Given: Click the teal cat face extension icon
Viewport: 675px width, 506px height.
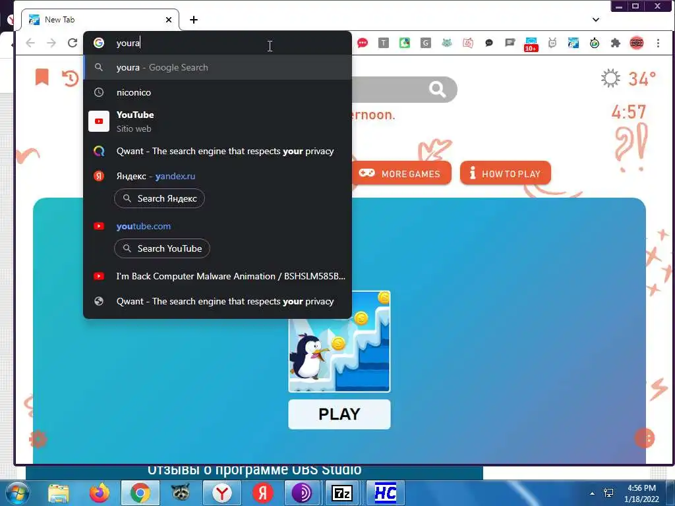Looking at the screenshot, I should tap(446, 43).
